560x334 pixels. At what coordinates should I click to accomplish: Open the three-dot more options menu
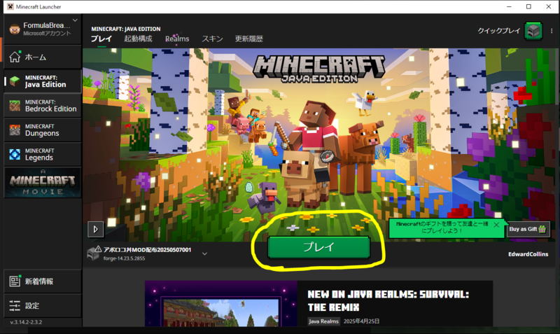point(552,31)
